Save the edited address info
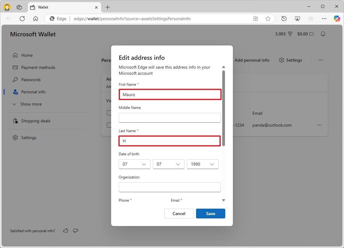Image resolution: width=344 pixels, height=248 pixels. [210, 214]
